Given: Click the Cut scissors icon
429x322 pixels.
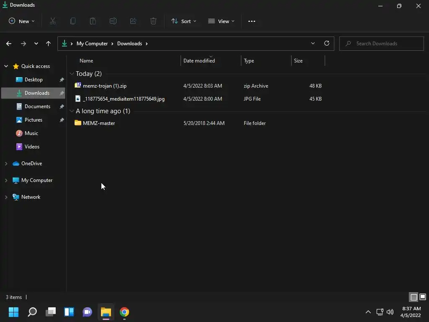Looking at the screenshot, I should pyautogui.click(x=53, y=21).
